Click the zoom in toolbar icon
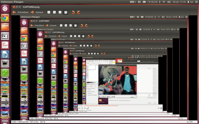 [x=49, y=12]
